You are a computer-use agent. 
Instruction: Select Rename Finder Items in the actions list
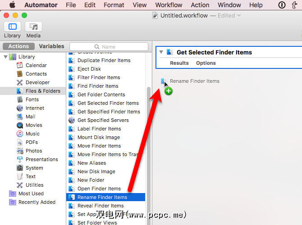(x=106, y=197)
